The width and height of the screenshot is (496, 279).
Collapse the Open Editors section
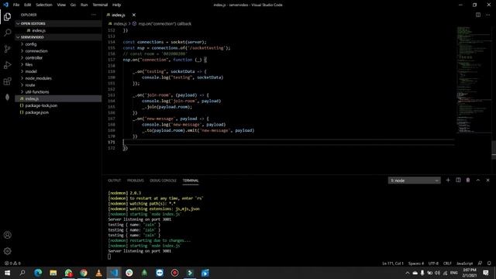(x=59, y=23)
